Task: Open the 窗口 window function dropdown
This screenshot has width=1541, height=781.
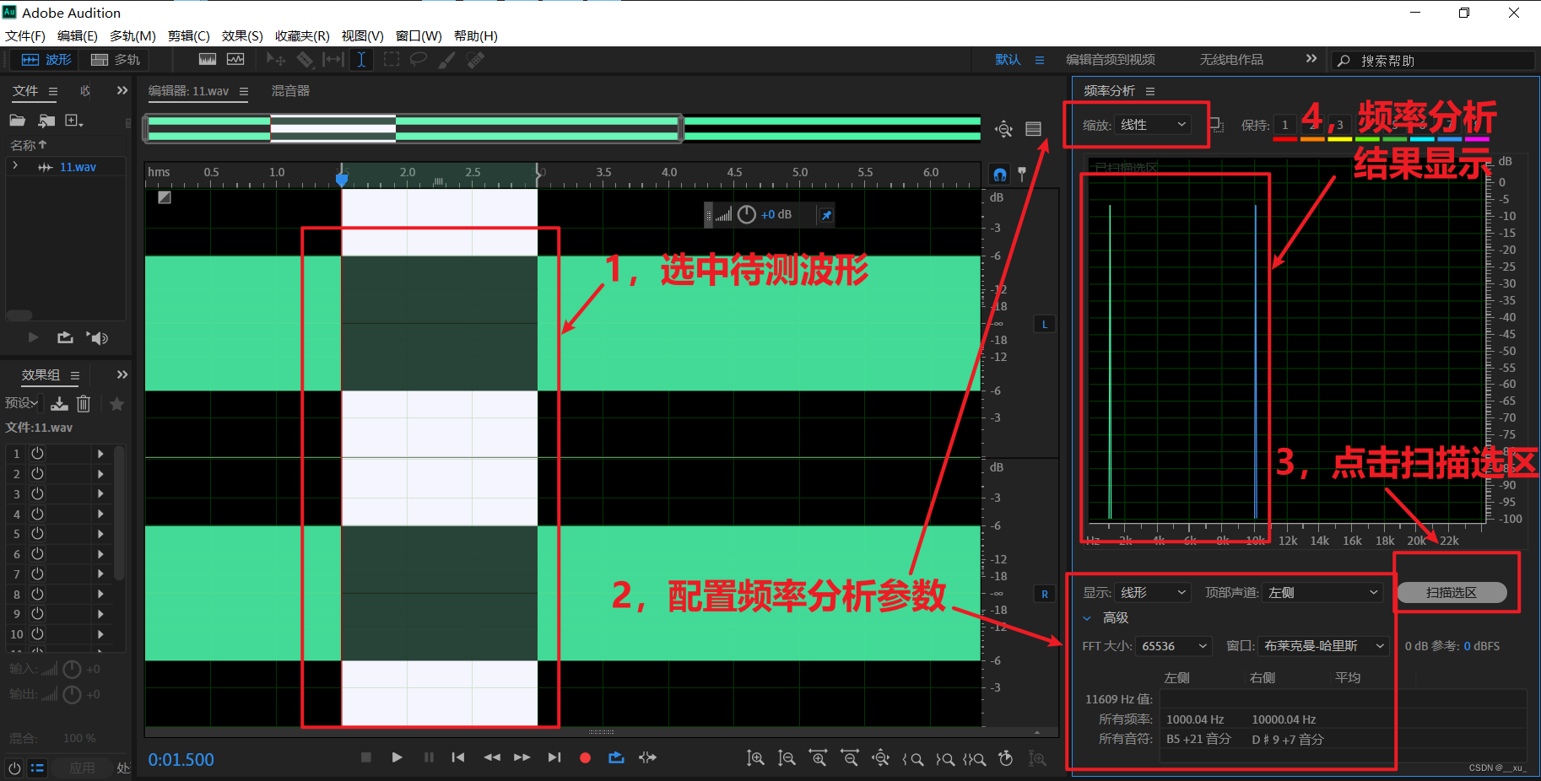Action: [x=1323, y=646]
